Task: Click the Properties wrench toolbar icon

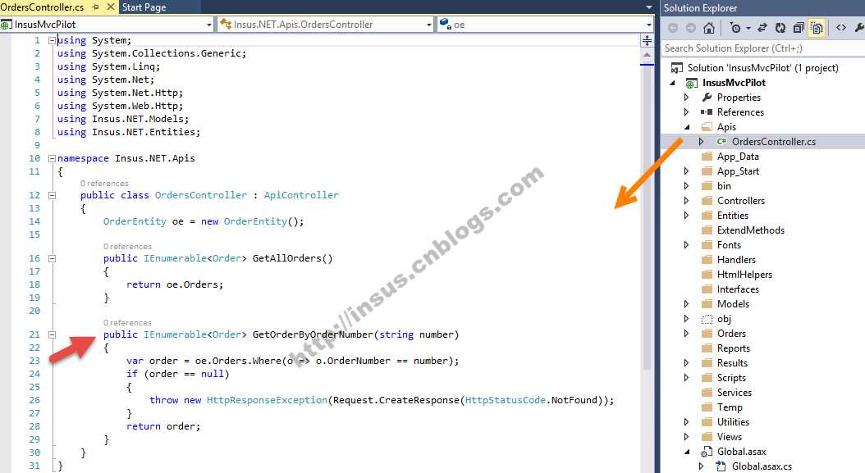Action: 859,28
